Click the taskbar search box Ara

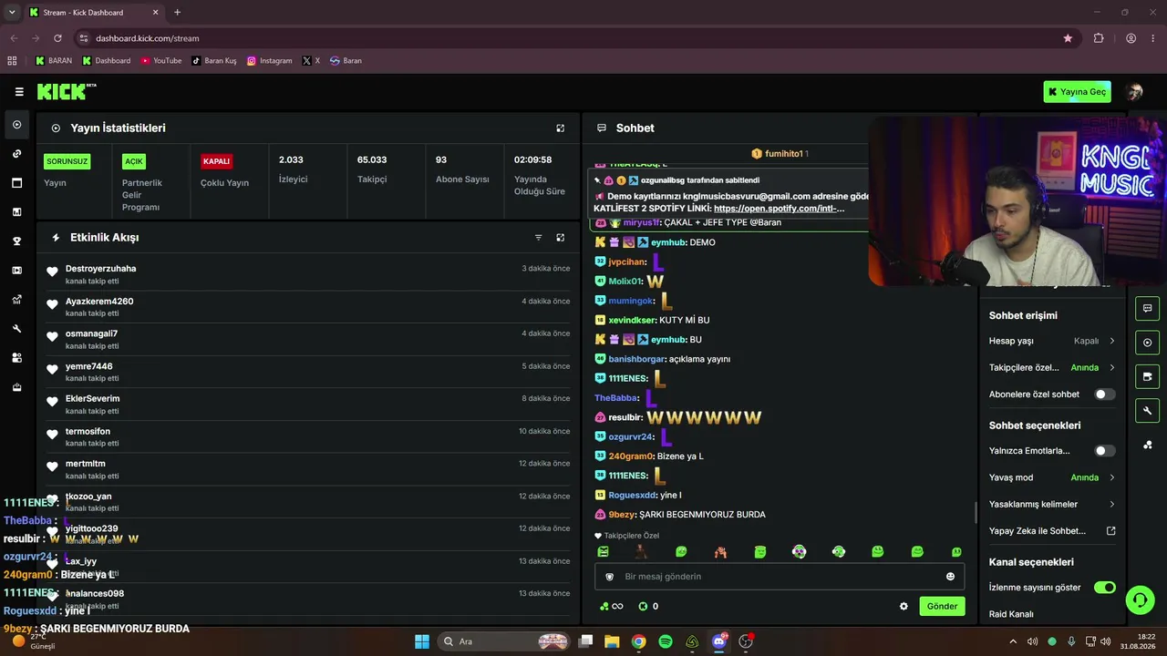coord(504,641)
